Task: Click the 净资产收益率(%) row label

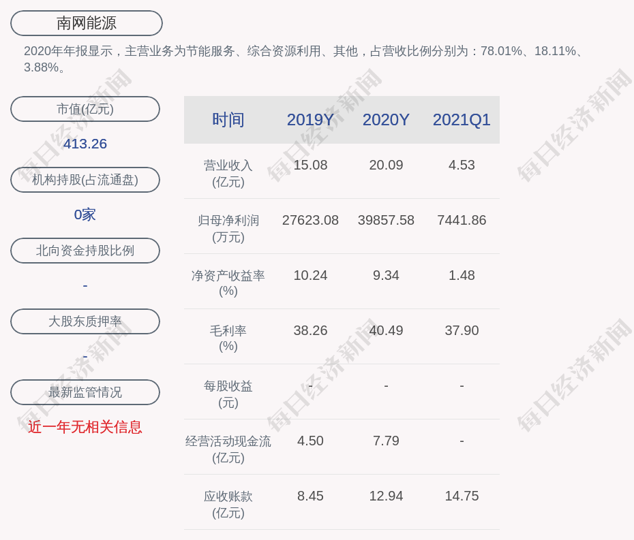Action: pos(228,283)
